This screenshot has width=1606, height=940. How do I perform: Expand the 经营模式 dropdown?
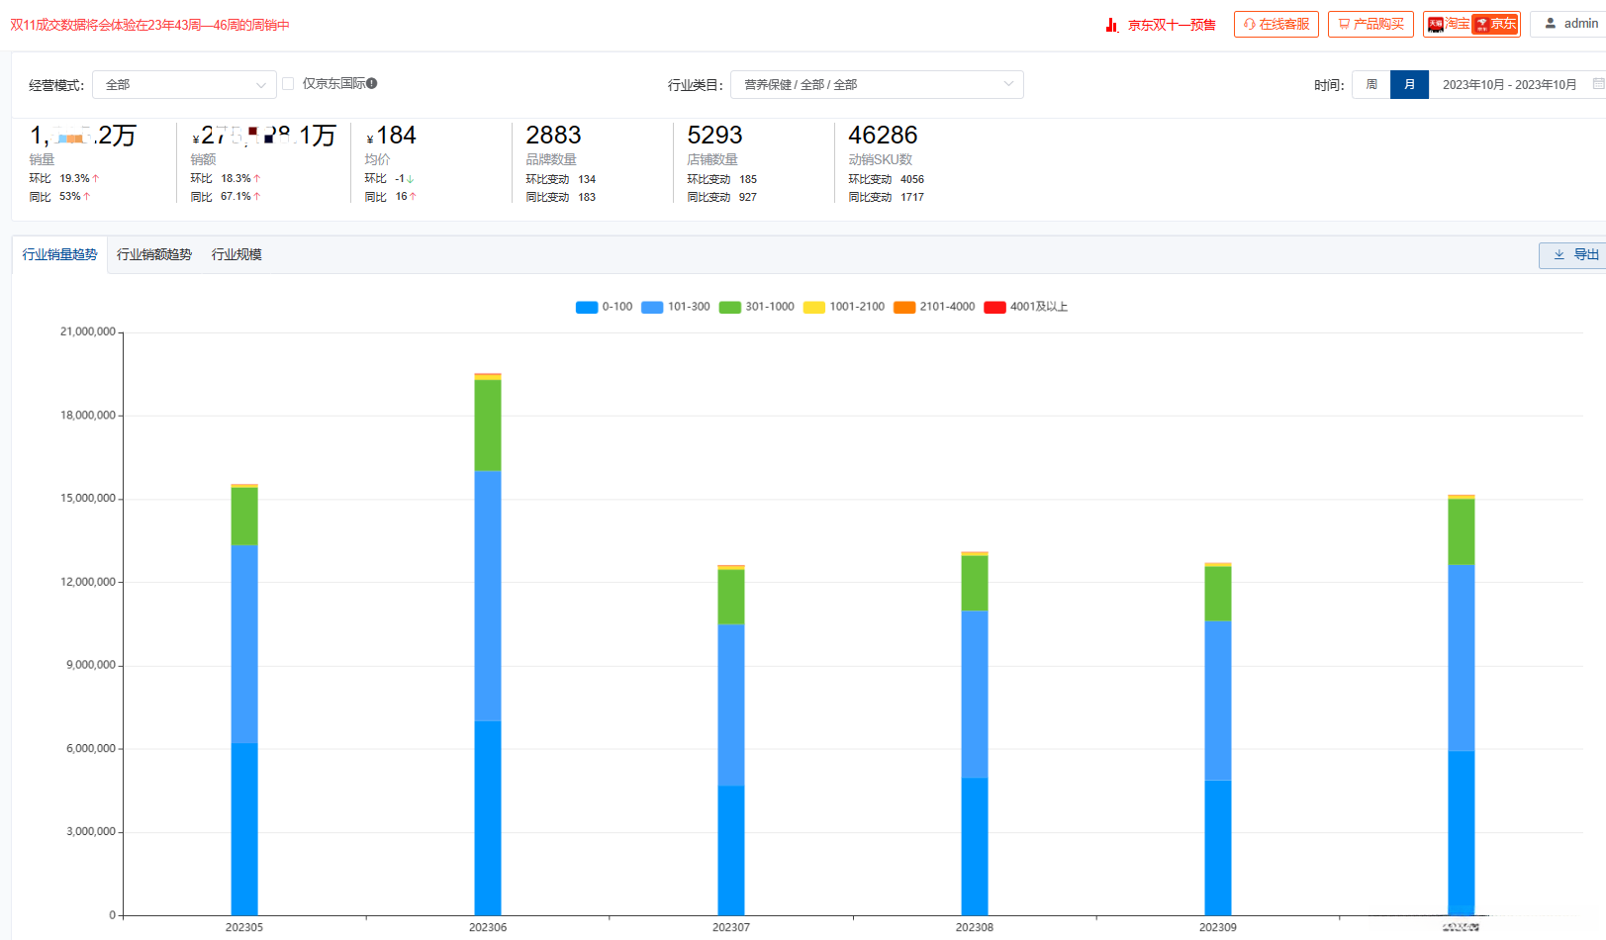coord(184,84)
